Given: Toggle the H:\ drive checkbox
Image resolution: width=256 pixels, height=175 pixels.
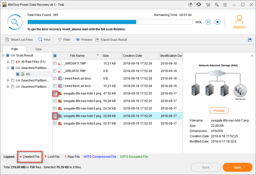Looking at the screenshot, I should click(x=18, y=74).
